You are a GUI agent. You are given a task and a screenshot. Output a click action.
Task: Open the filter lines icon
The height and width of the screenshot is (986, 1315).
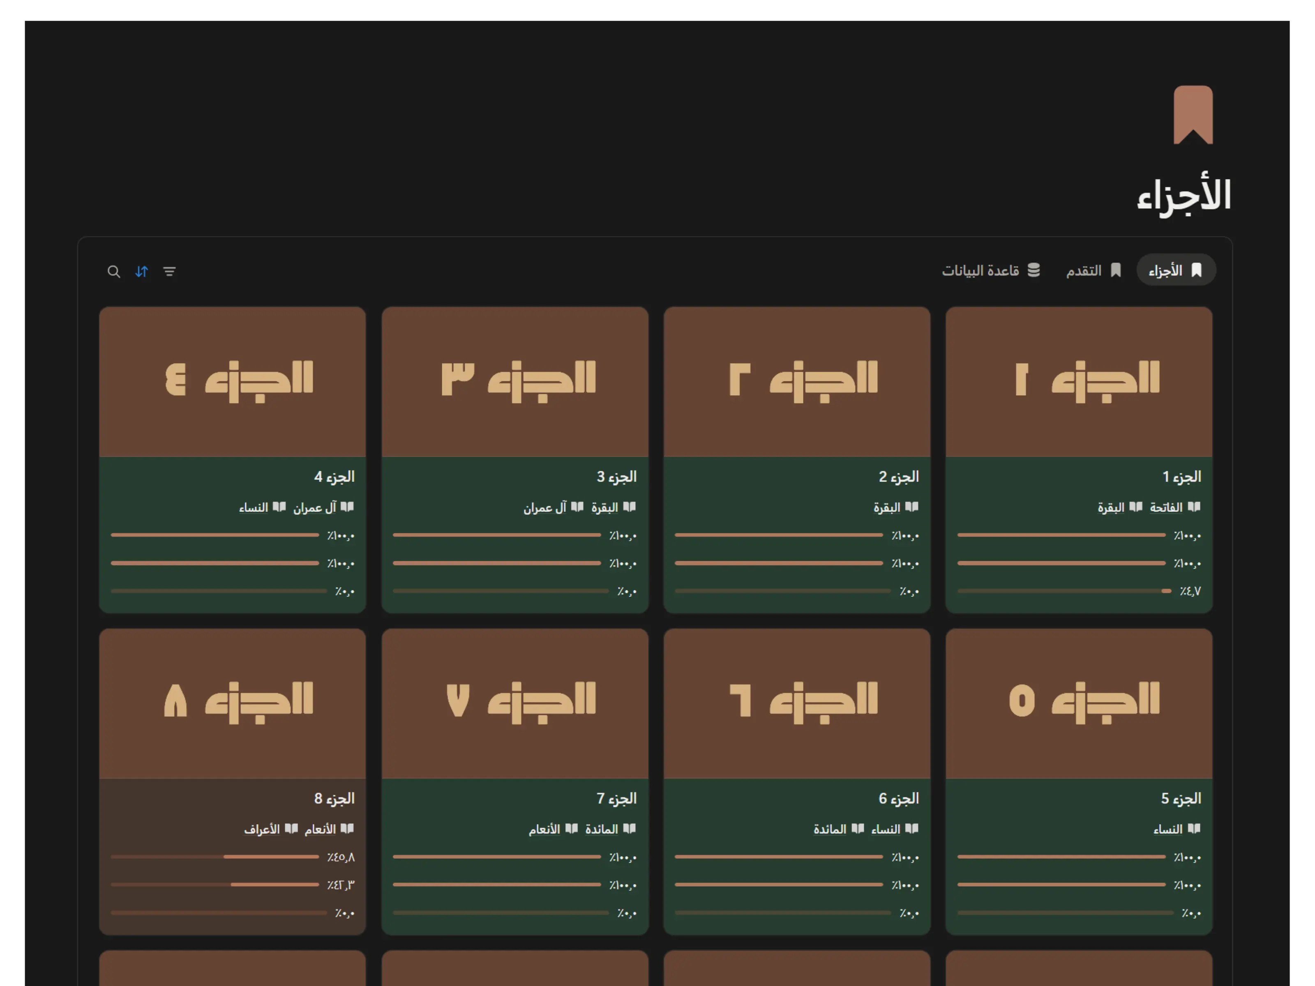pos(169,272)
